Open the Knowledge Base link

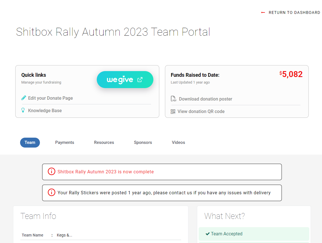[45, 111]
